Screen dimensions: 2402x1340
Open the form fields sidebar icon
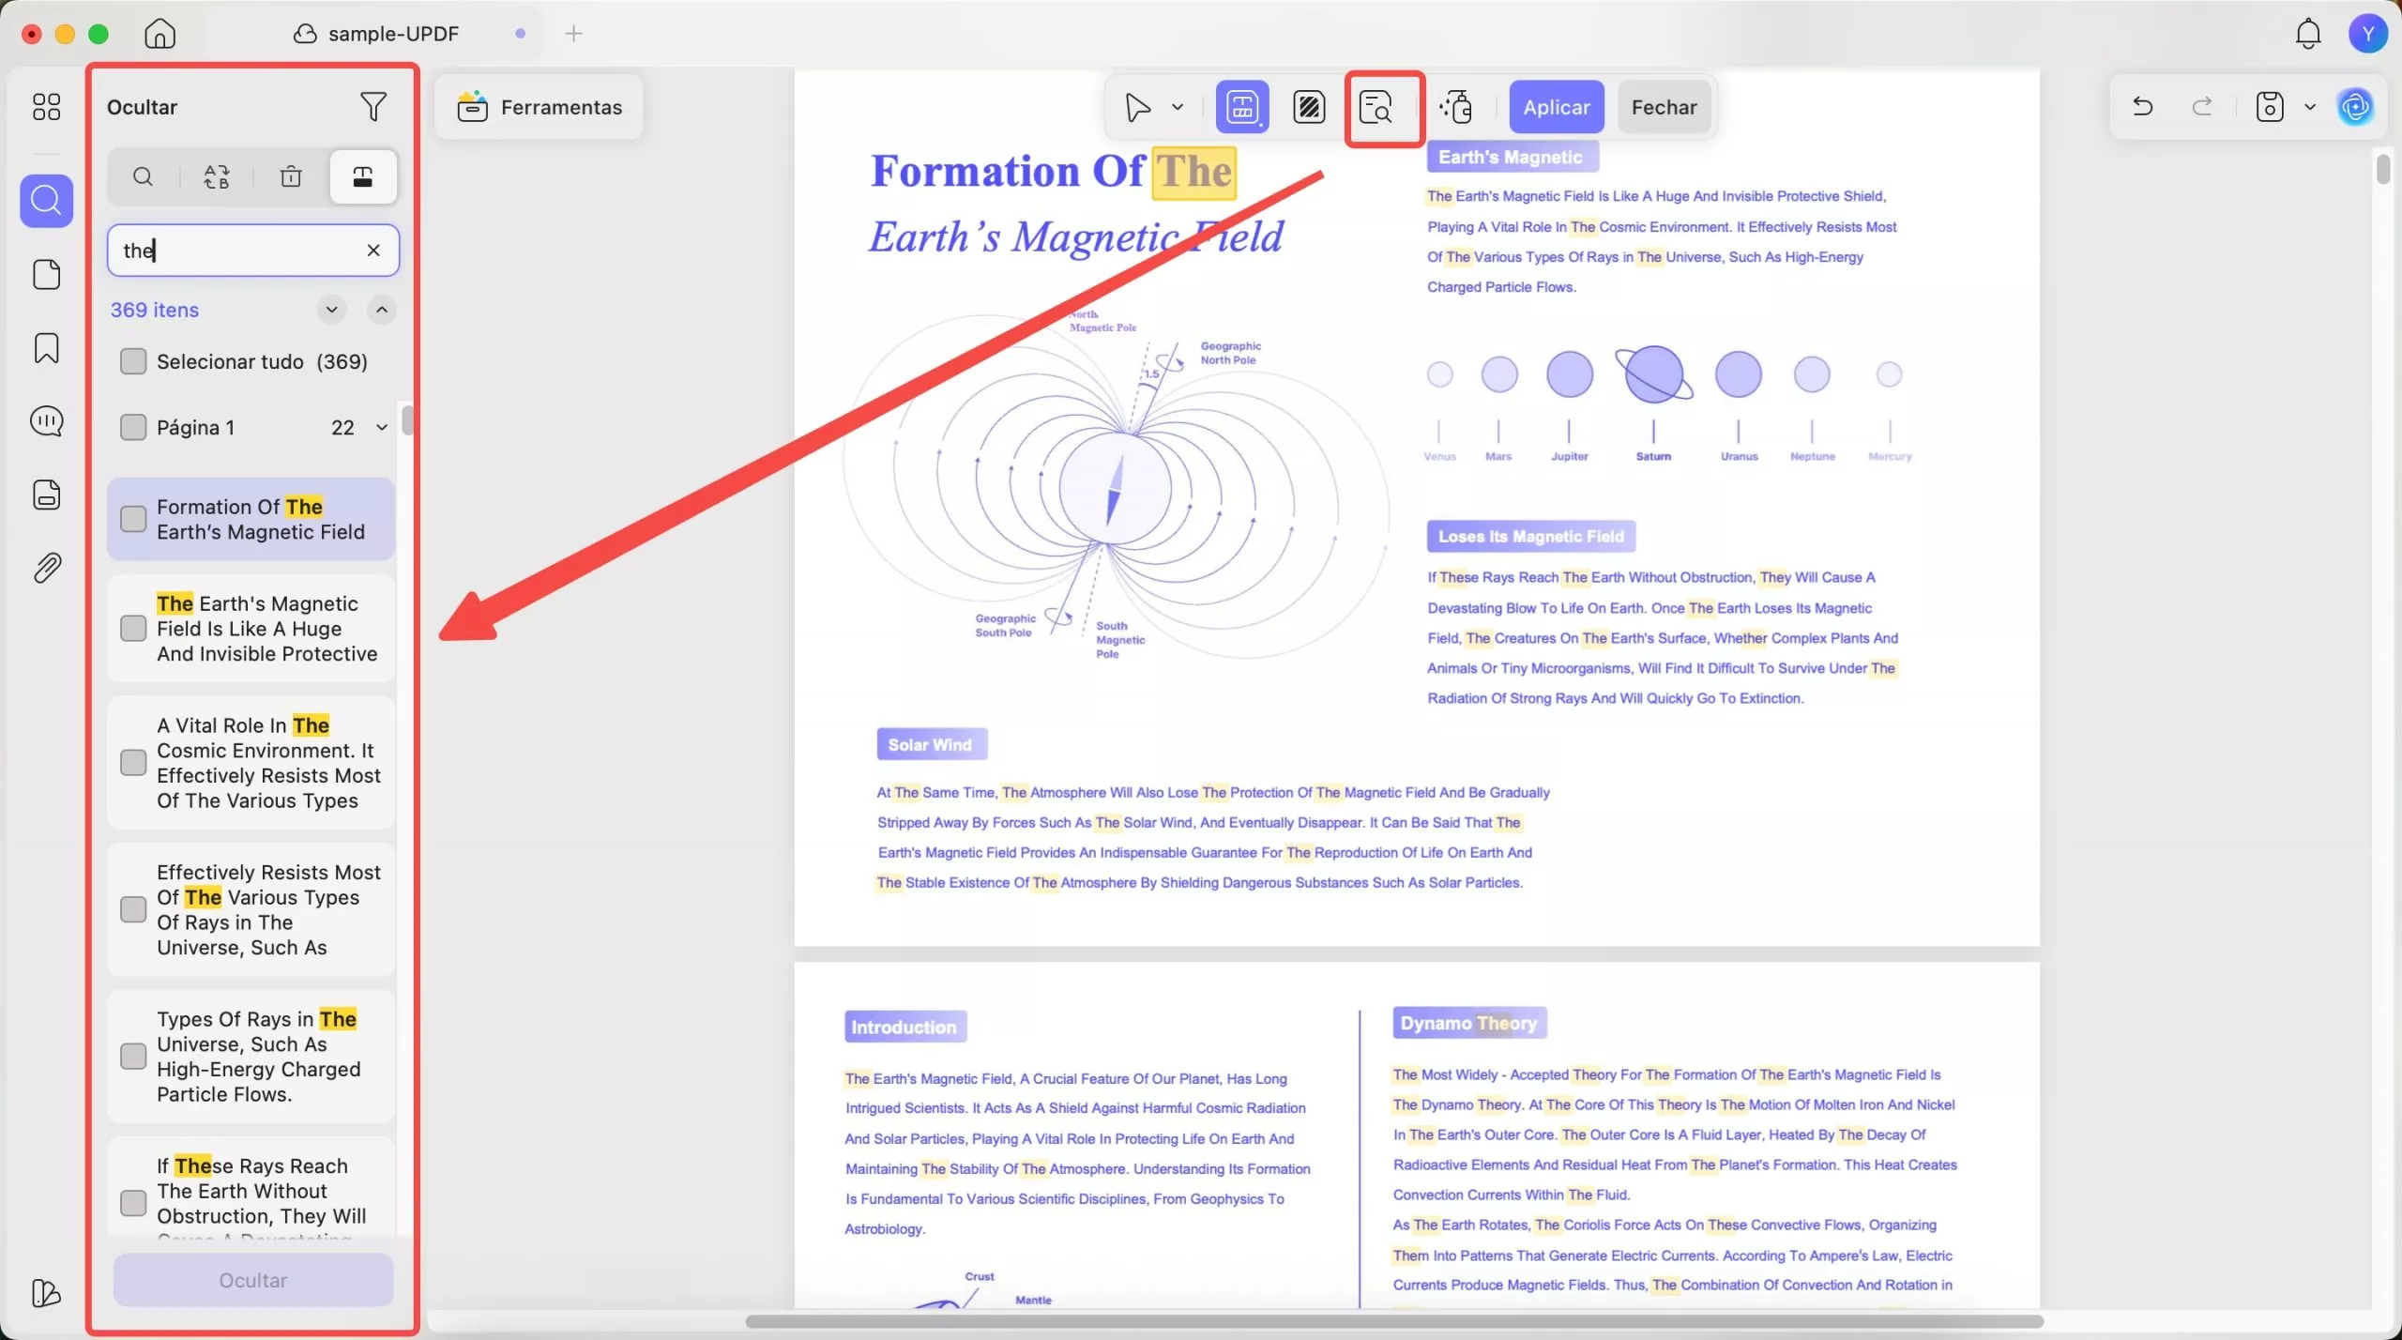46,495
